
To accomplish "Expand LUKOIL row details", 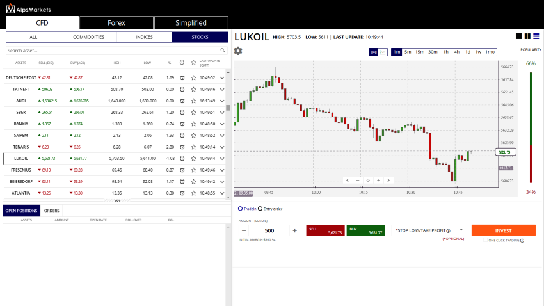I will coord(222,159).
